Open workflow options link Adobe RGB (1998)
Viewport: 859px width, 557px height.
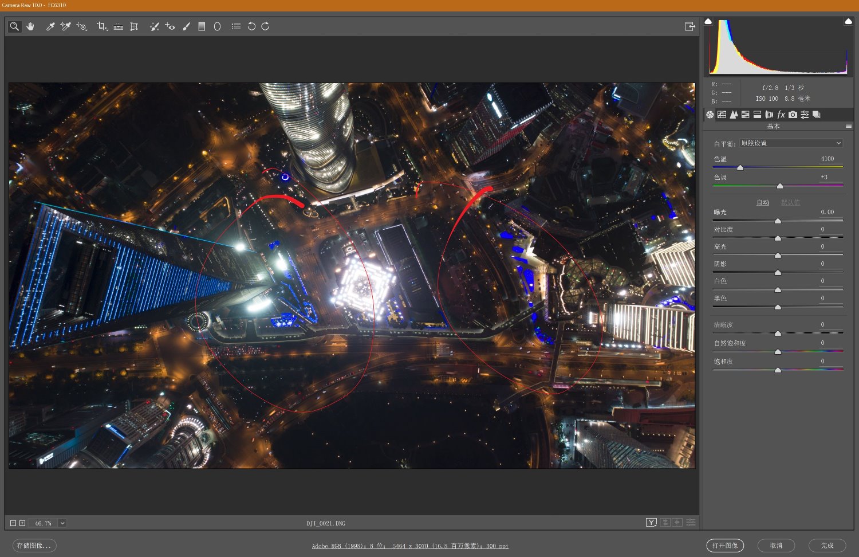pyautogui.click(x=410, y=546)
